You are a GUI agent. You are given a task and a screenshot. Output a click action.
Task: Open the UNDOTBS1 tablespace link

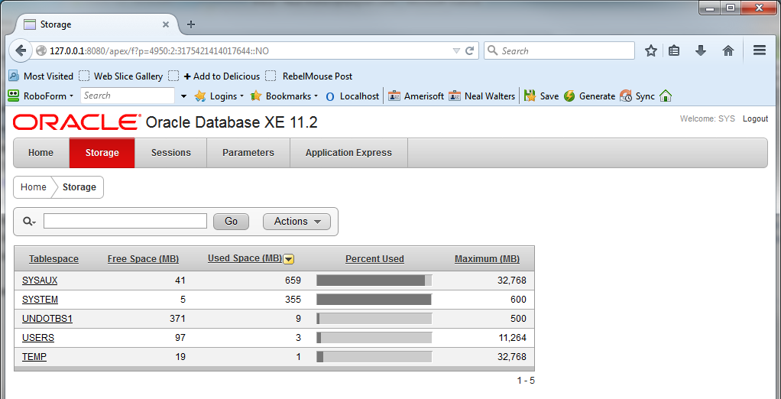[47, 319]
